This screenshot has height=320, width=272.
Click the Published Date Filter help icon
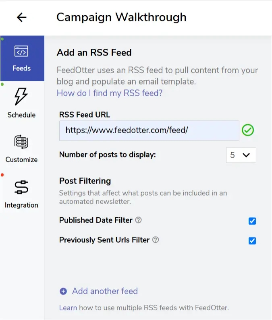(138, 220)
